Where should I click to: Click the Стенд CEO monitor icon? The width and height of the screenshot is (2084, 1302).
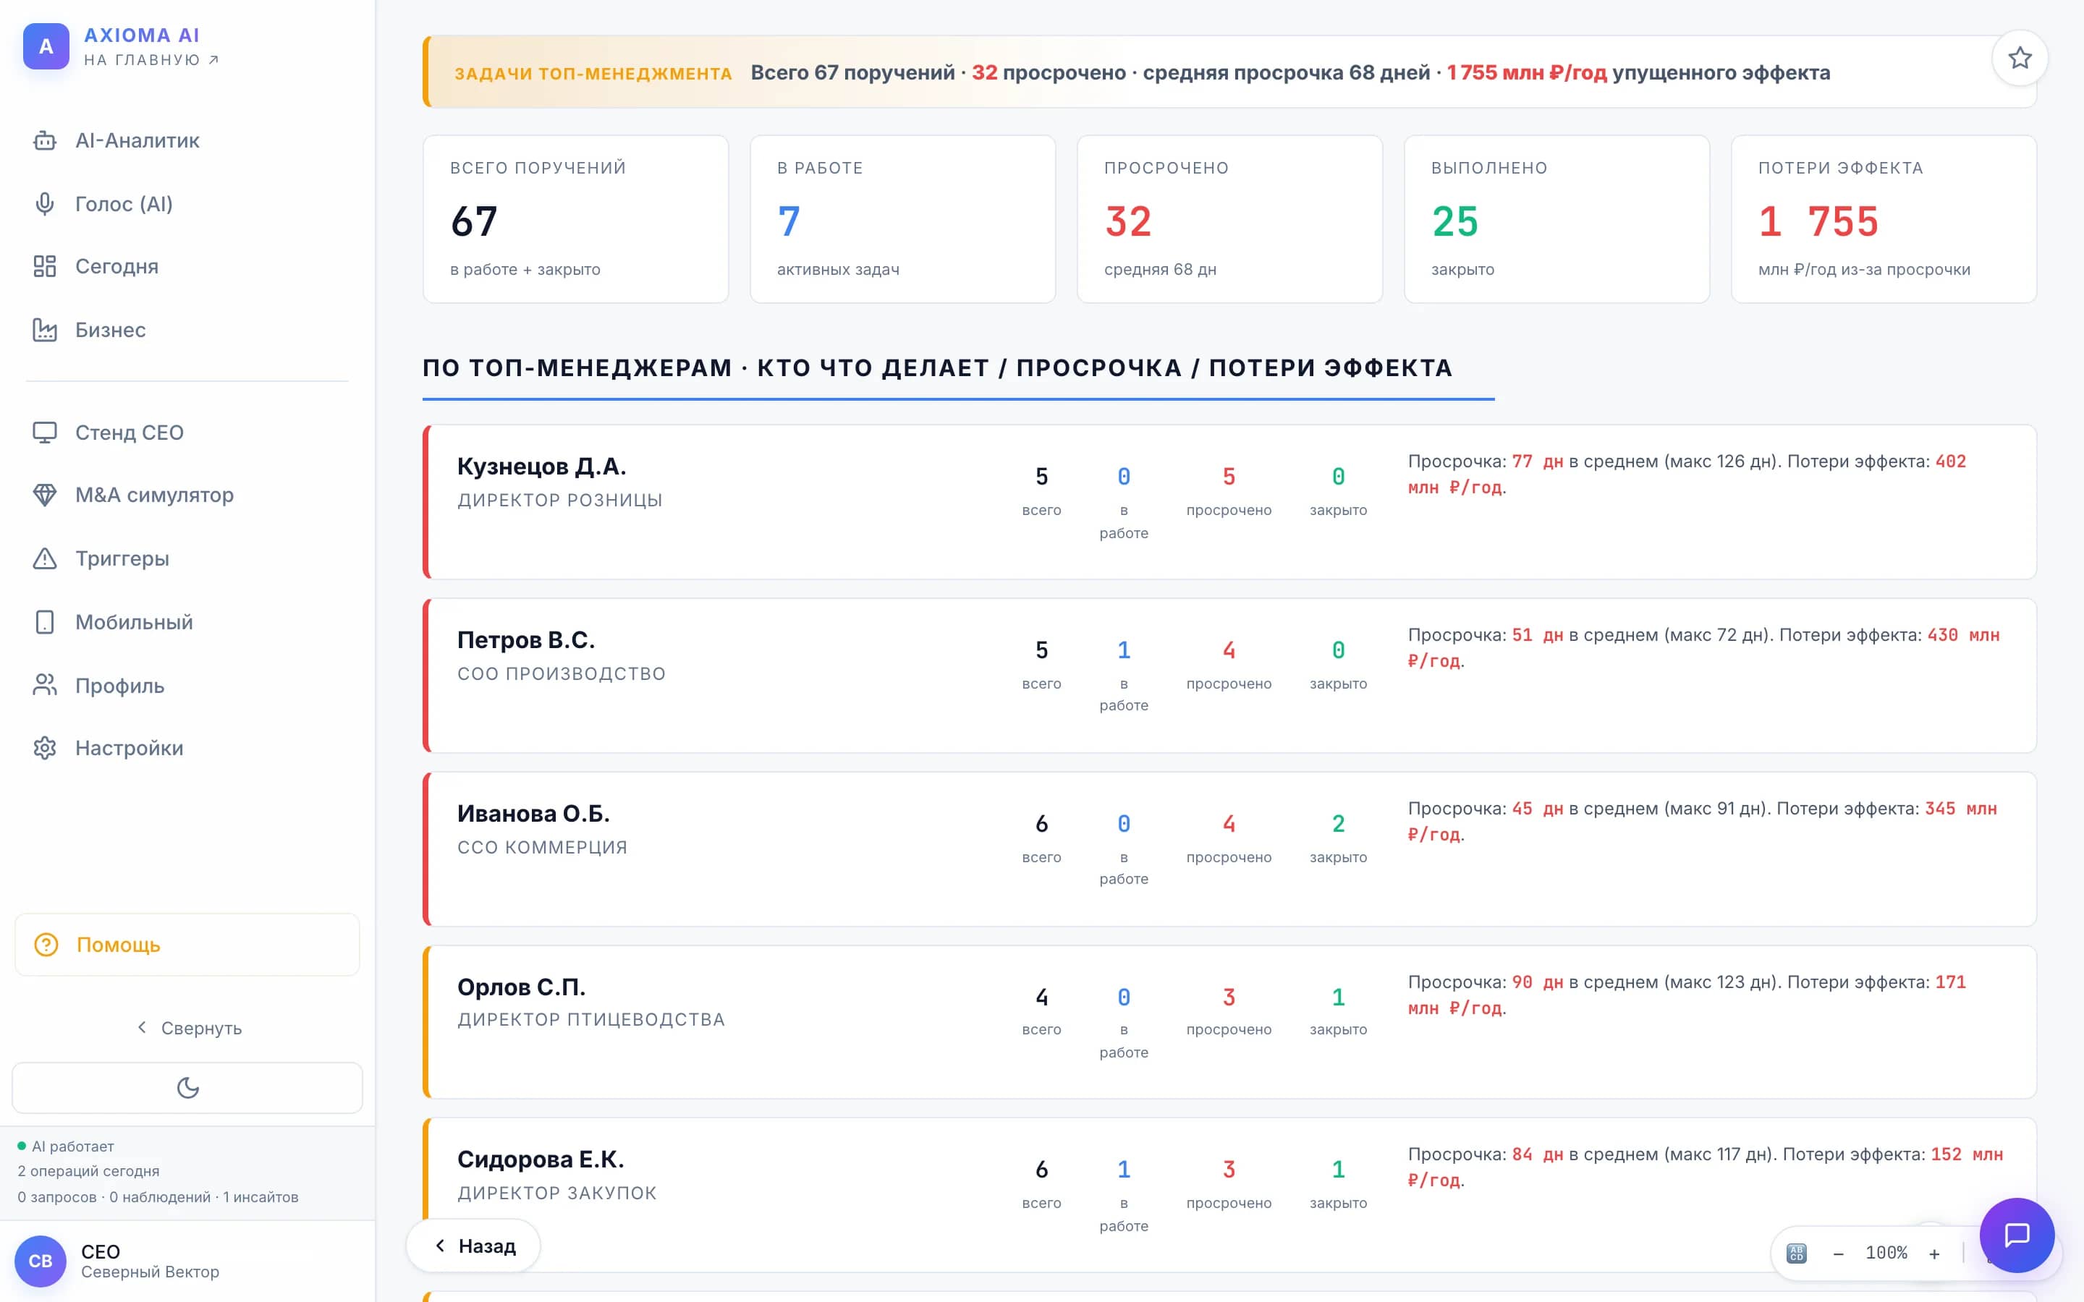[45, 433]
